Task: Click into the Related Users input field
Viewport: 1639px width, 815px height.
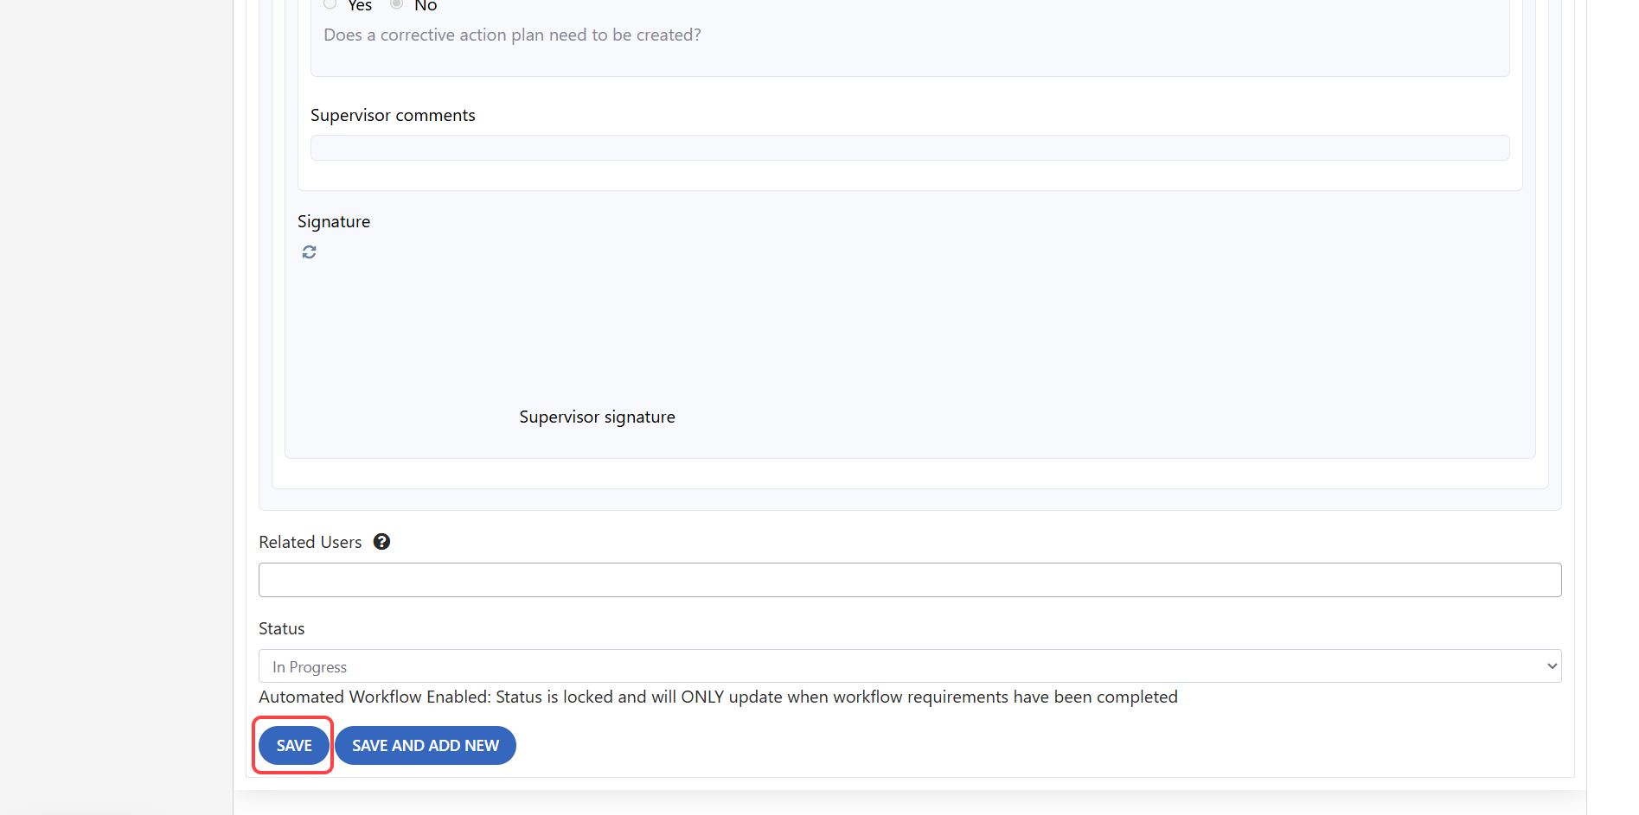Action: tap(910, 580)
